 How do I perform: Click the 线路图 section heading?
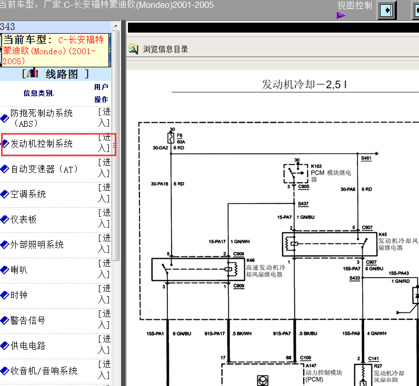[x=62, y=74]
